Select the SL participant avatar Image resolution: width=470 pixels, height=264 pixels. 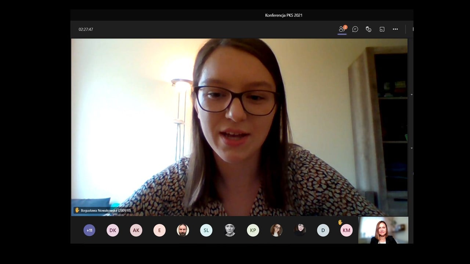coord(206,230)
